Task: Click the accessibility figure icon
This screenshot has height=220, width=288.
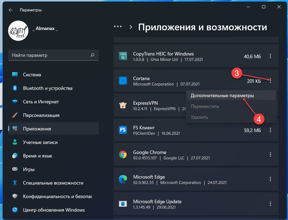Action: tap(15, 183)
